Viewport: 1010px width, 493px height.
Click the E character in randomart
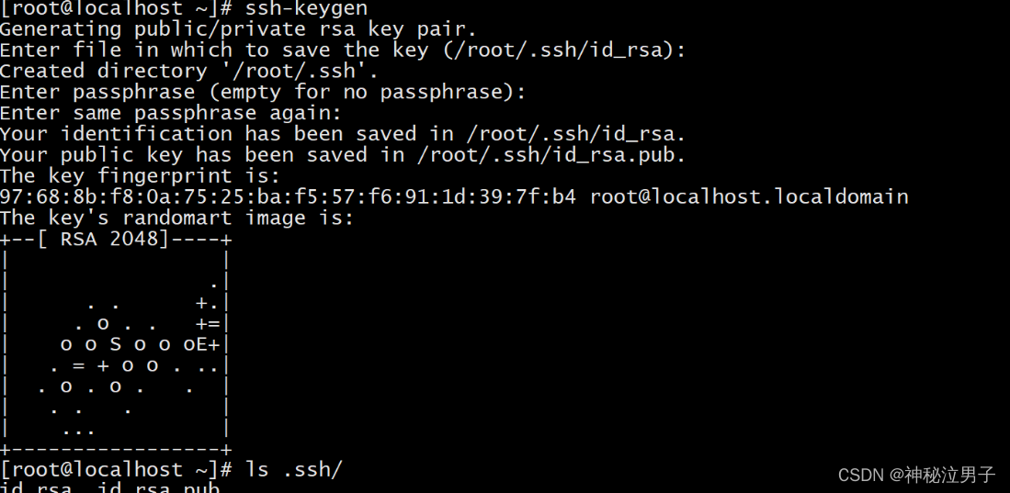(x=201, y=344)
